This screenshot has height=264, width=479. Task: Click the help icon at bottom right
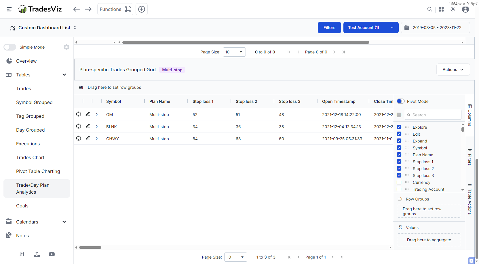(x=471, y=261)
